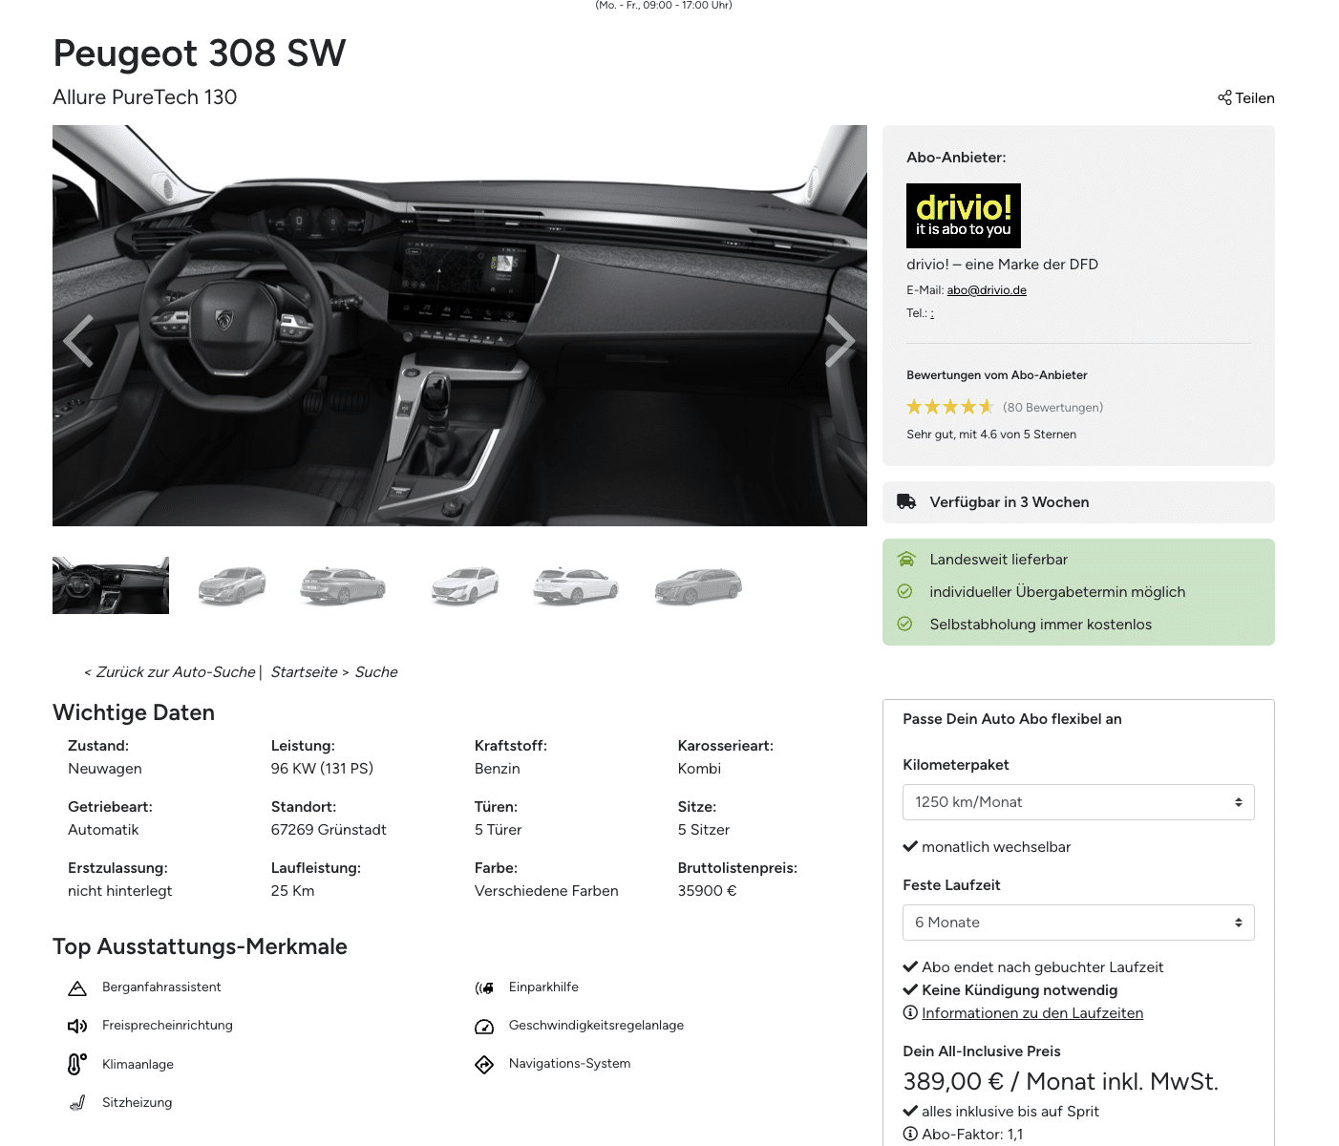Click the Teilen share label

(x=1255, y=98)
